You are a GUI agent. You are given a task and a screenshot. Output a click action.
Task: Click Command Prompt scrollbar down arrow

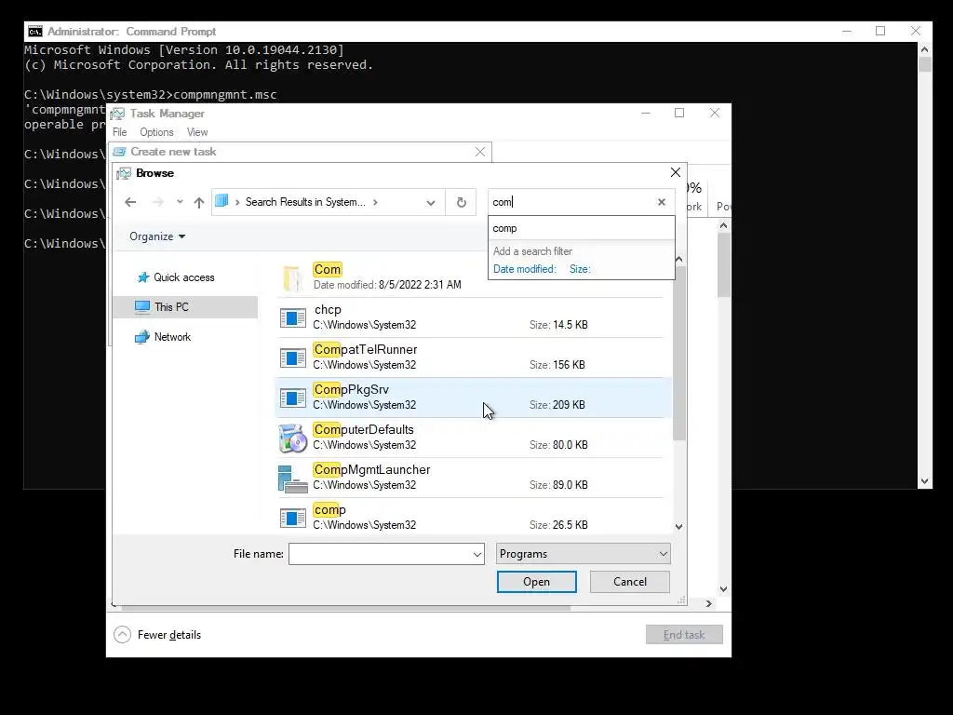pos(924,481)
